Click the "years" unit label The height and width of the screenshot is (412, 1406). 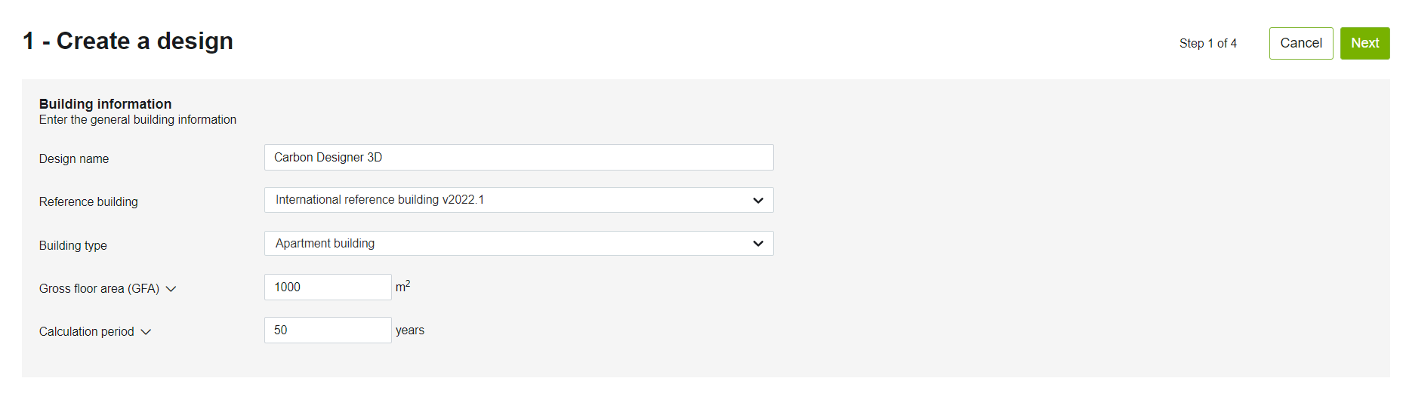click(410, 331)
